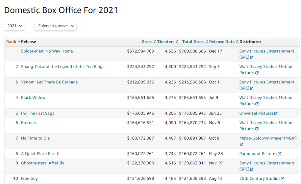Go to F9: The Fast Saga page
Screen dimensions: 301x184
(38, 113)
